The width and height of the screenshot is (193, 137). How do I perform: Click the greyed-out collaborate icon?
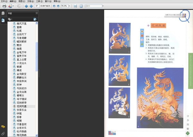(19, 6)
